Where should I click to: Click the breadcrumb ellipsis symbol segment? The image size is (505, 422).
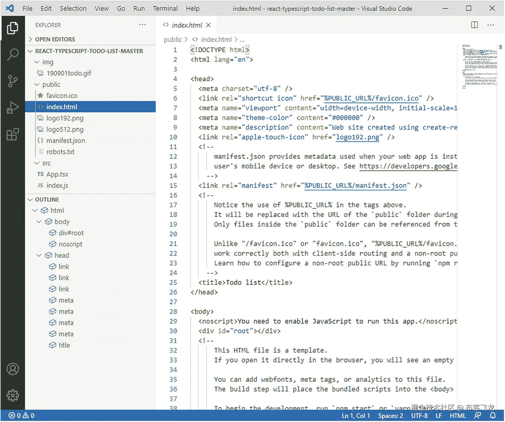[242, 40]
